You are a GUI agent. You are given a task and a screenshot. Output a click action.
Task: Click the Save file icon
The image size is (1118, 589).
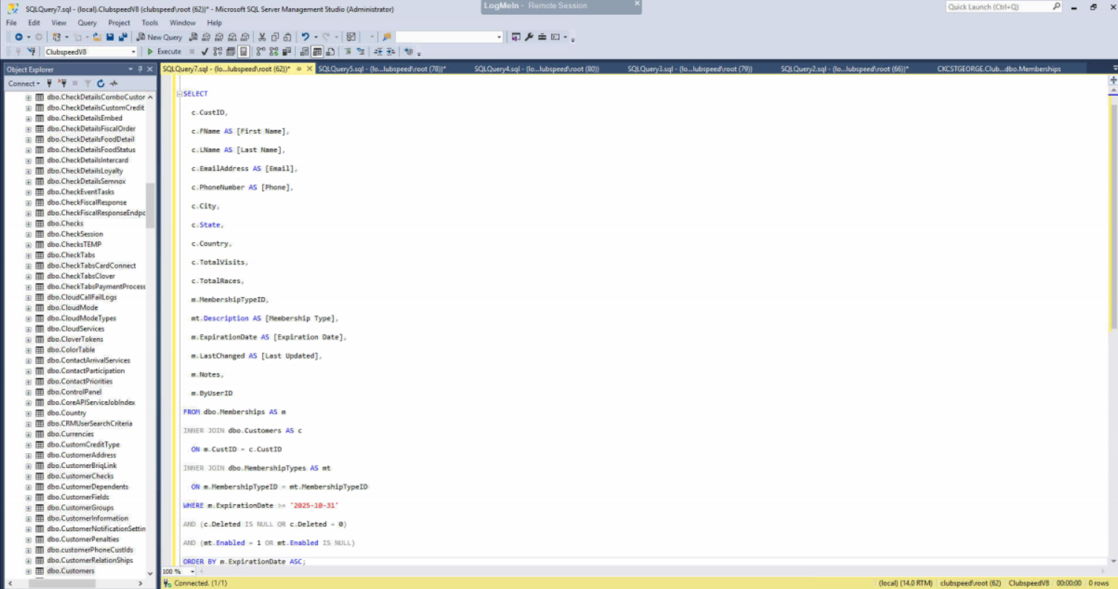point(110,37)
